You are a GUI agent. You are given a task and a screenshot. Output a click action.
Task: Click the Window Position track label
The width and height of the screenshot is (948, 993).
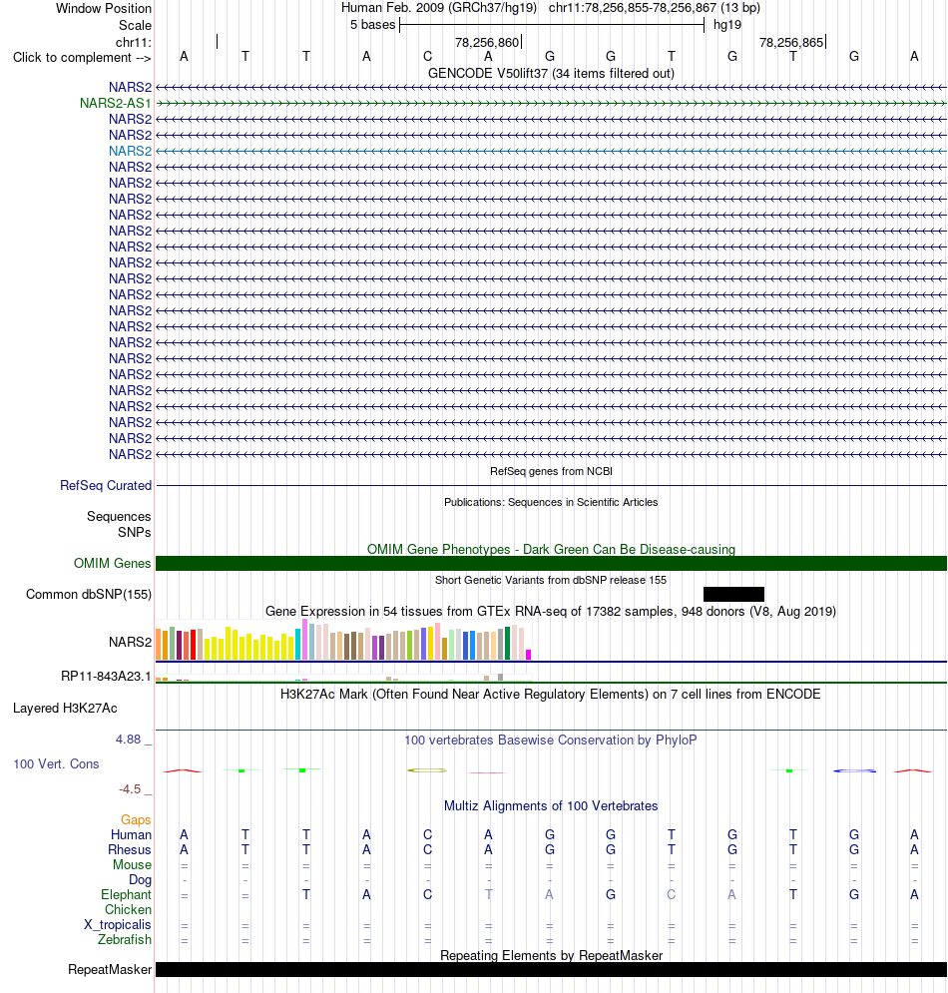103,8
